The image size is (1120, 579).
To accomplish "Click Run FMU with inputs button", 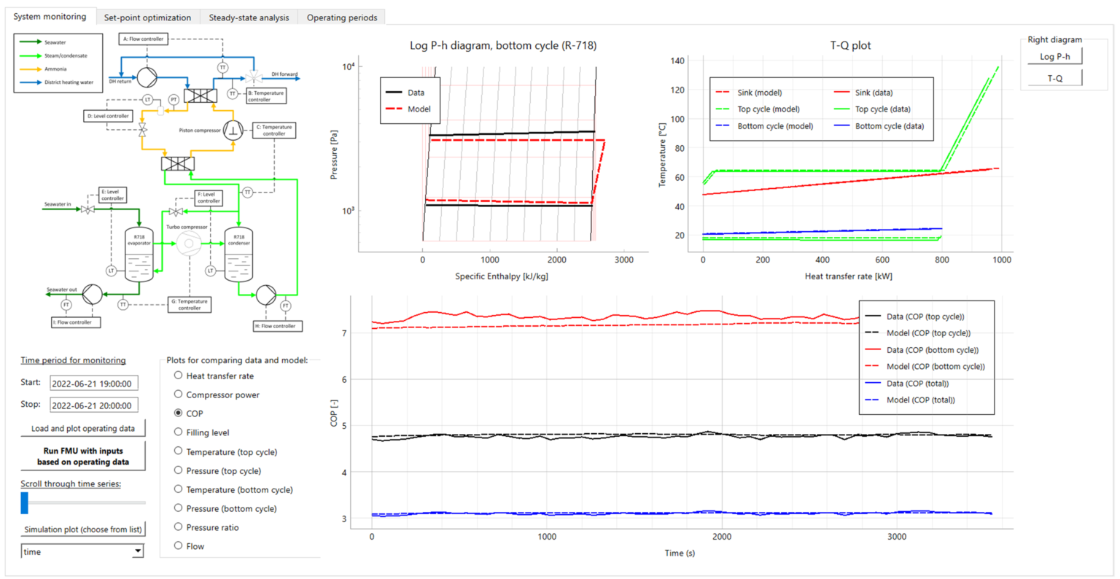I will coord(83,456).
